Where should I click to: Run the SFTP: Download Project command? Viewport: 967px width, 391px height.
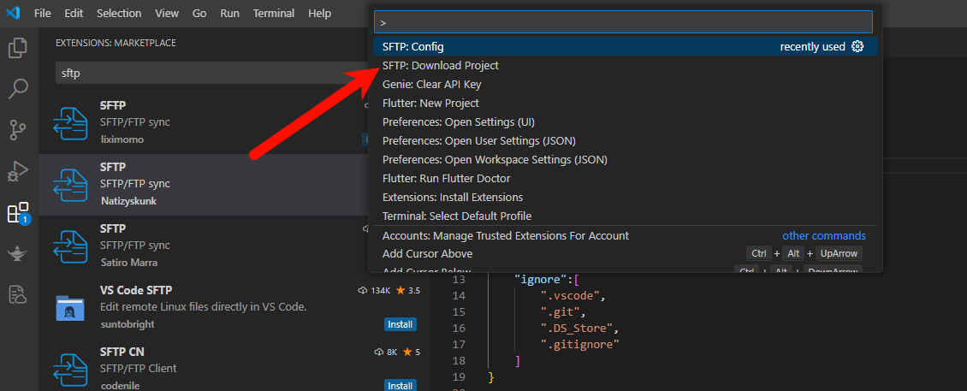(x=626, y=65)
